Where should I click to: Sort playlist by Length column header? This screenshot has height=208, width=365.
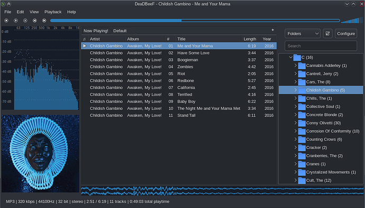tap(250, 39)
